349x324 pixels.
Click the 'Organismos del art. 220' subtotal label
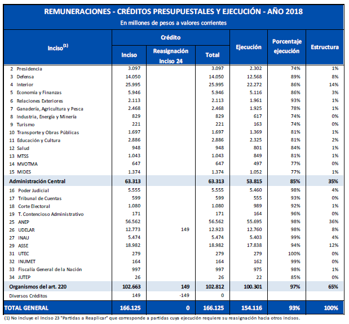tap(38, 287)
